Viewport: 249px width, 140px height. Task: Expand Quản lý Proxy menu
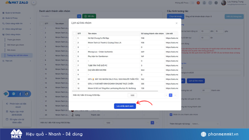tap(17, 18)
